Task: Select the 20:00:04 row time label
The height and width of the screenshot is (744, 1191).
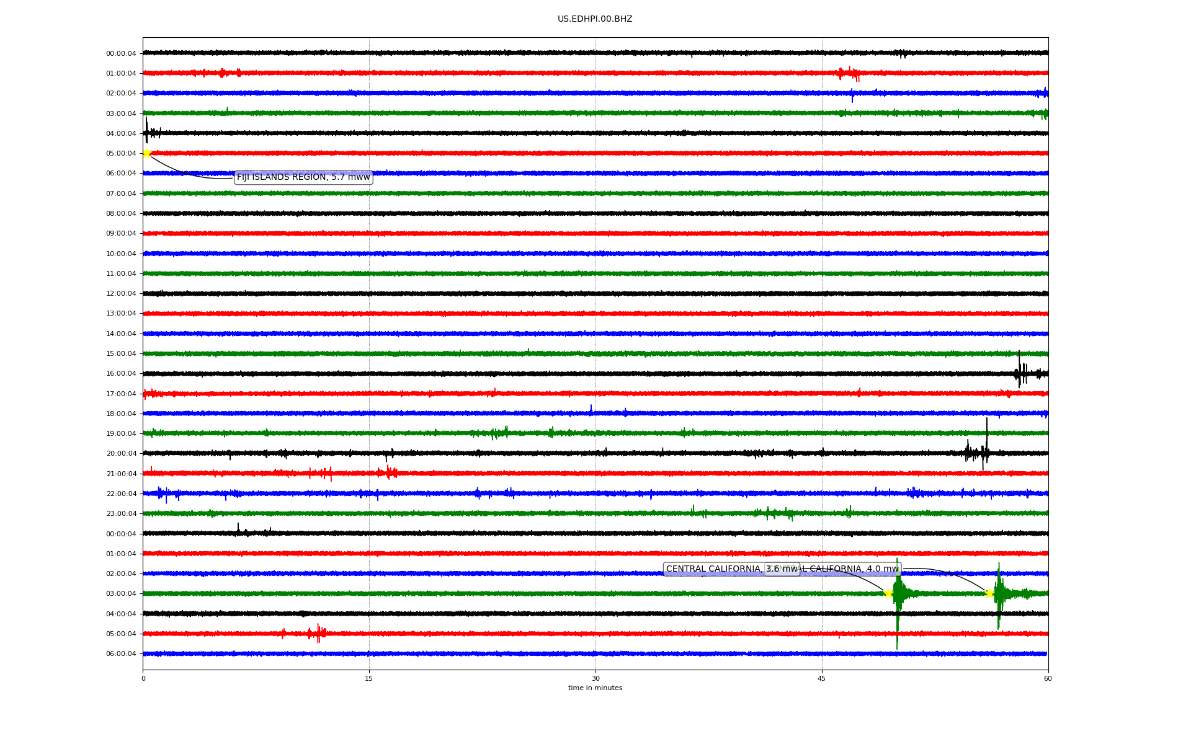Action: [x=121, y=454]
